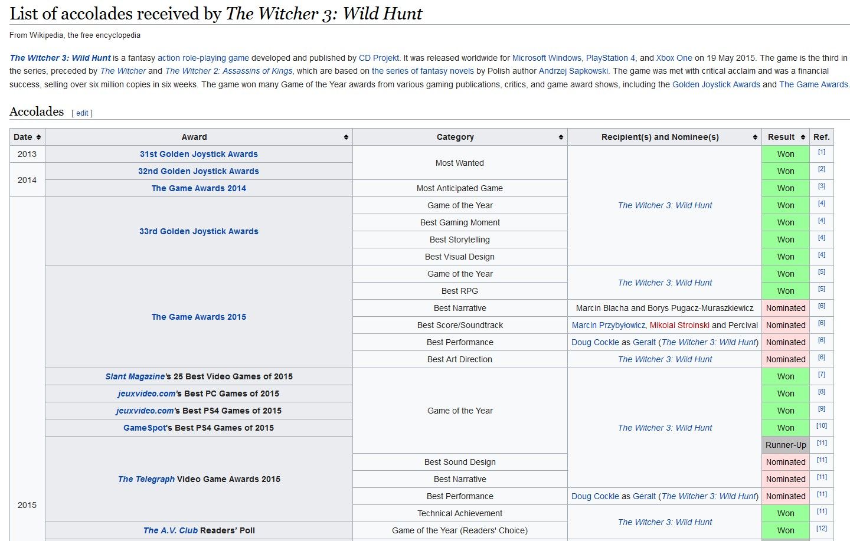Open citation [6] in the Best Score/Soundtrack row

[822, 323]
